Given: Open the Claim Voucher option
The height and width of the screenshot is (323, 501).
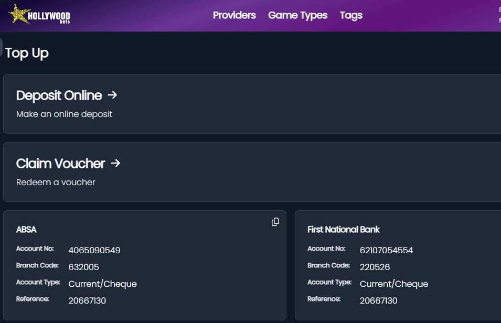Looking at the screenshot, I should (60, 164).
